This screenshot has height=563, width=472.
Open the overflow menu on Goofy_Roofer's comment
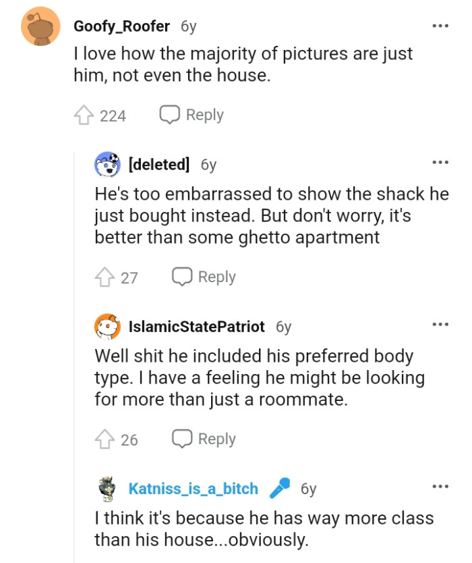click(x=439, y=25)
